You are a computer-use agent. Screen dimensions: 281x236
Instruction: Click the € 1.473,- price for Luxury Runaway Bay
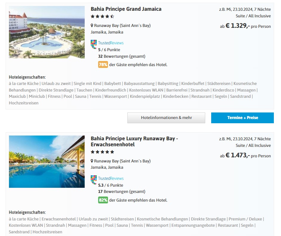237,155
